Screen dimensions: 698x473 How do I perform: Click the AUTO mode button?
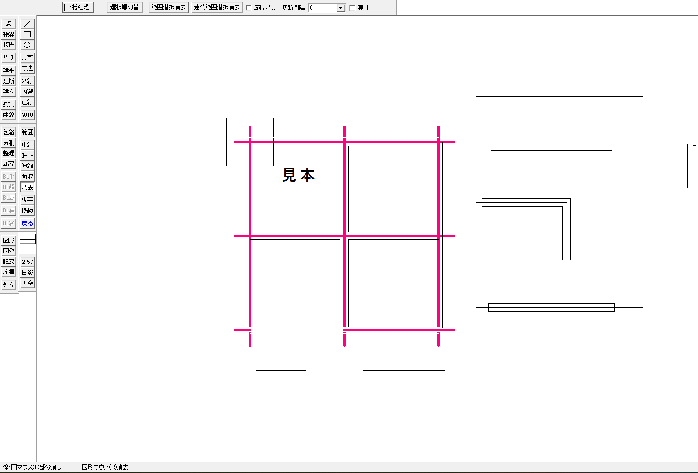pyautogui.click(x=27, y=115)
